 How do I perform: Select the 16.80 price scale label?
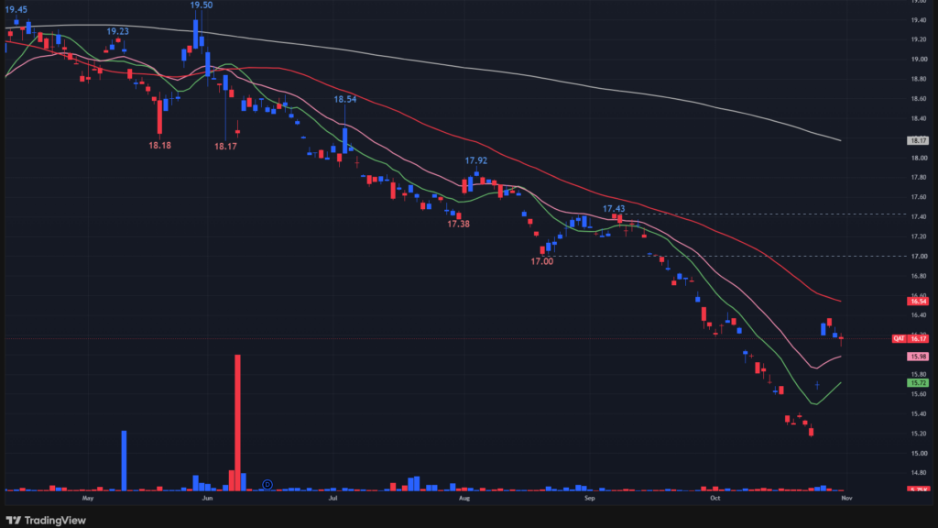click(x=919, y=277)
